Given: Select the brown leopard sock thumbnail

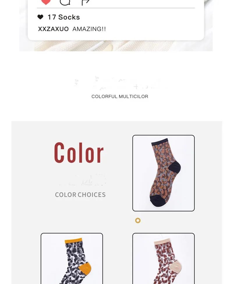Looking at the screenshot, I should click(163, 173).
